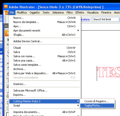Click the Carattere link in control bar

[x=85, y=19]
